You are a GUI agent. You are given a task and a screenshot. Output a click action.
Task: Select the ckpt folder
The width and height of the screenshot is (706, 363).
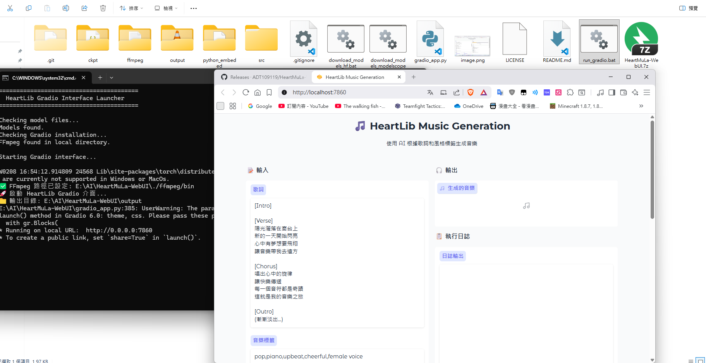[93, 43]
